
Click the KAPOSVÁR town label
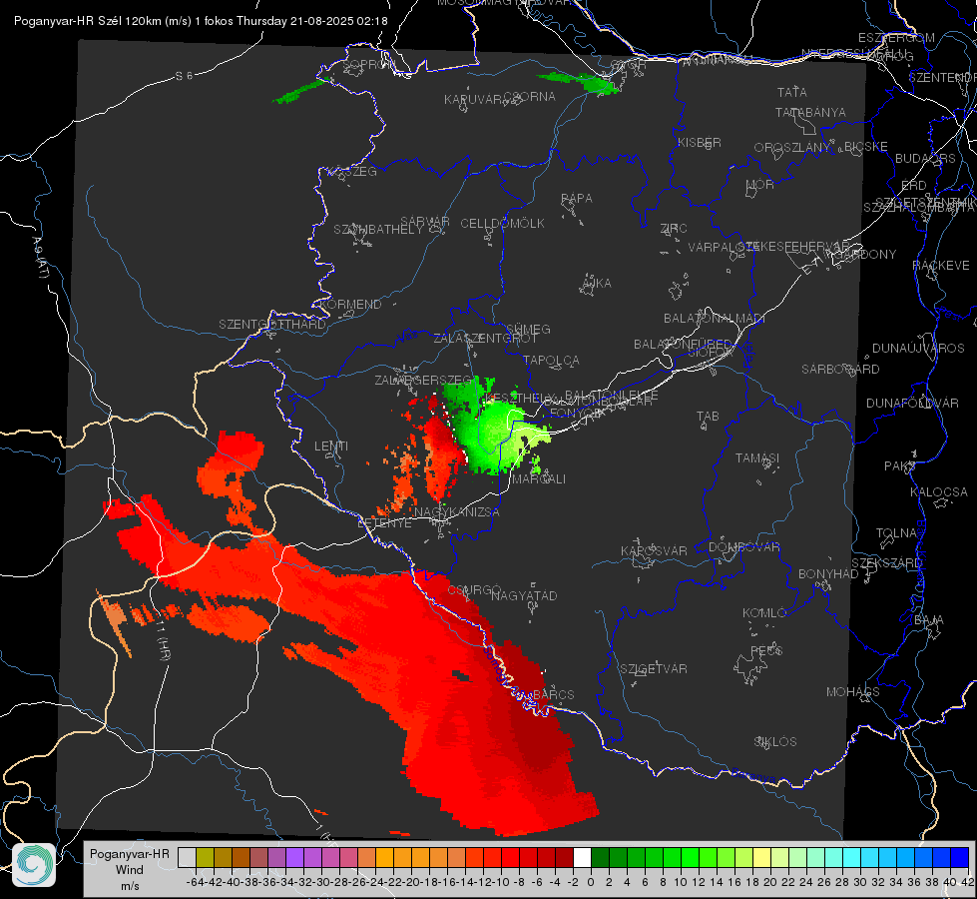tap(654, 550)
